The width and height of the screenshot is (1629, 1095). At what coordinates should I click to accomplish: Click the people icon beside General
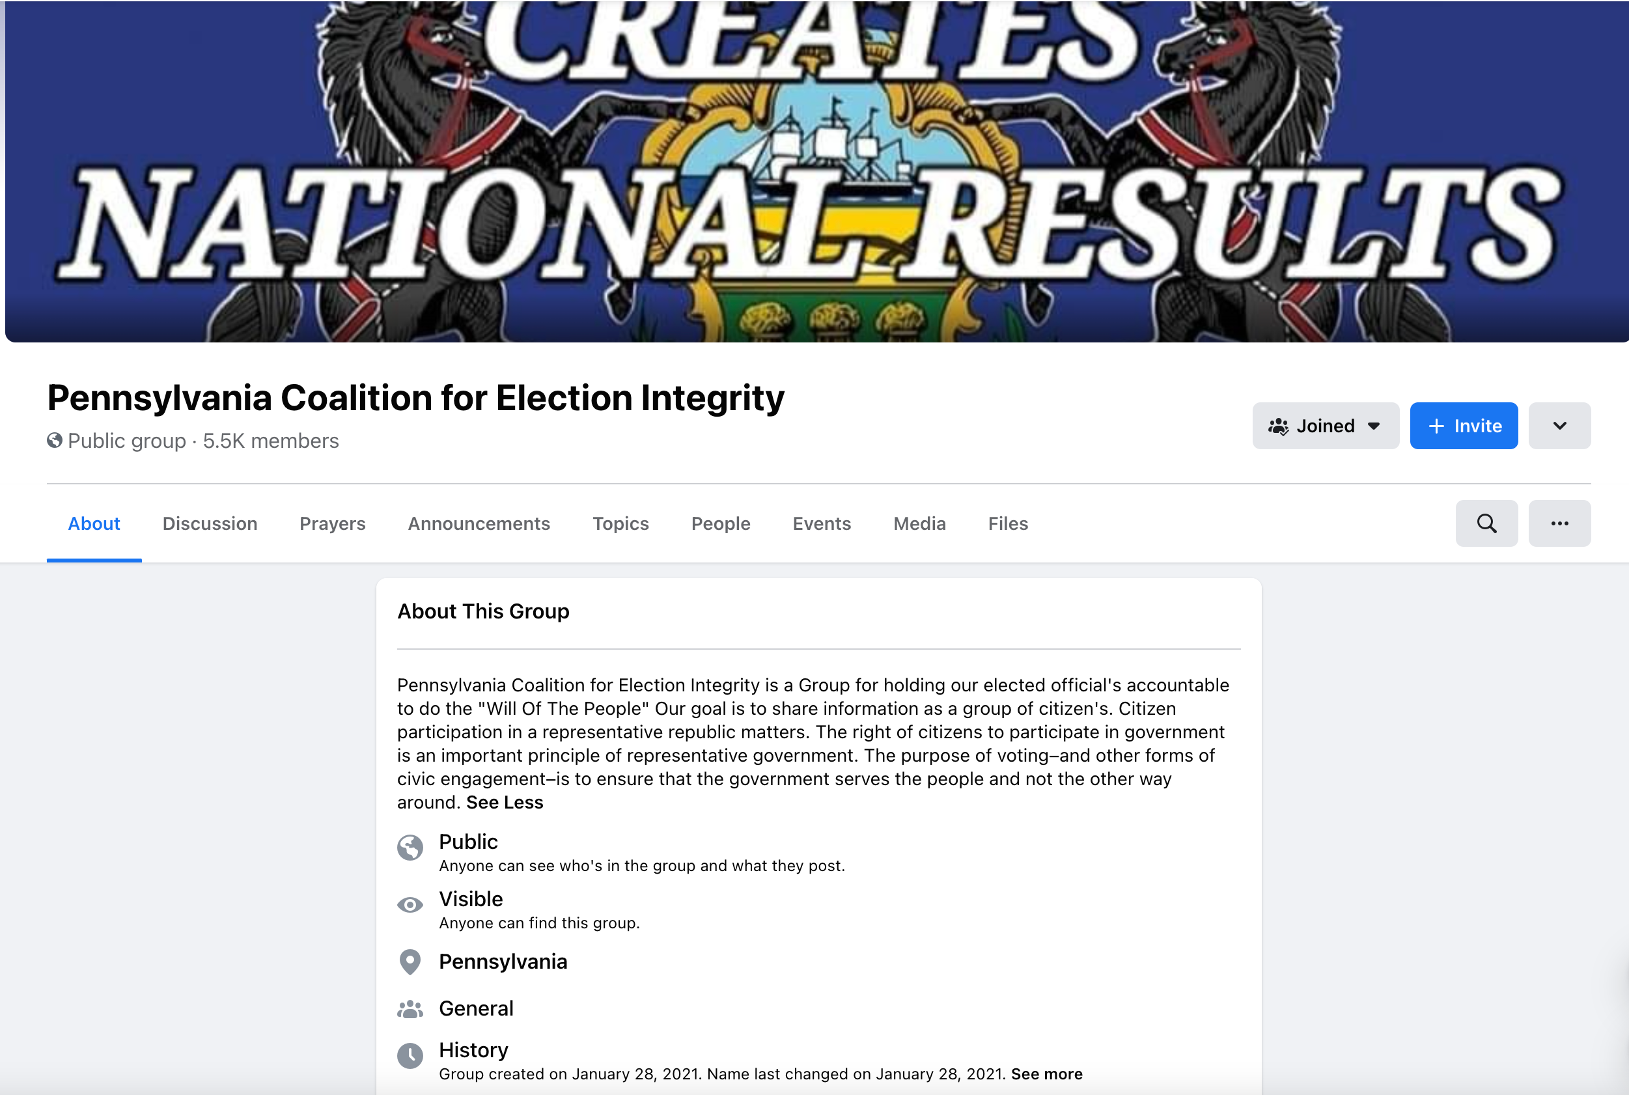click(x=410, y=1009)
